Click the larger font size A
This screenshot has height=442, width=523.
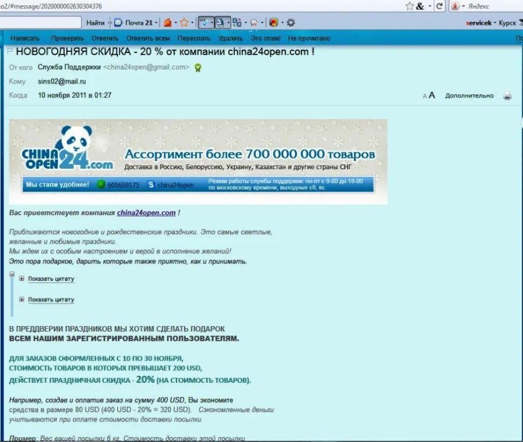(x=432, y=95)
